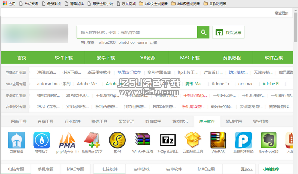The image size is (298, 174).
Task: Open 软件下载 navigation item
Action: pos(63,57)
